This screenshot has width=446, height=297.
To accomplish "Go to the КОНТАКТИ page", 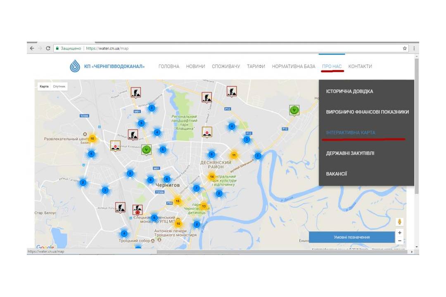I will 360,66.
